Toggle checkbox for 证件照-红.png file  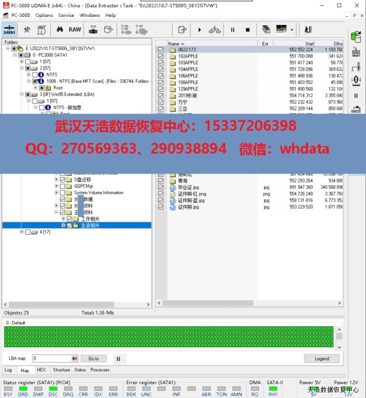coord(161,194)
